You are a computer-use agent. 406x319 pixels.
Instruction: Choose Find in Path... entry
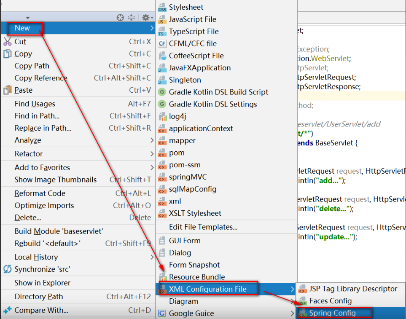click(x=78, y=116)
